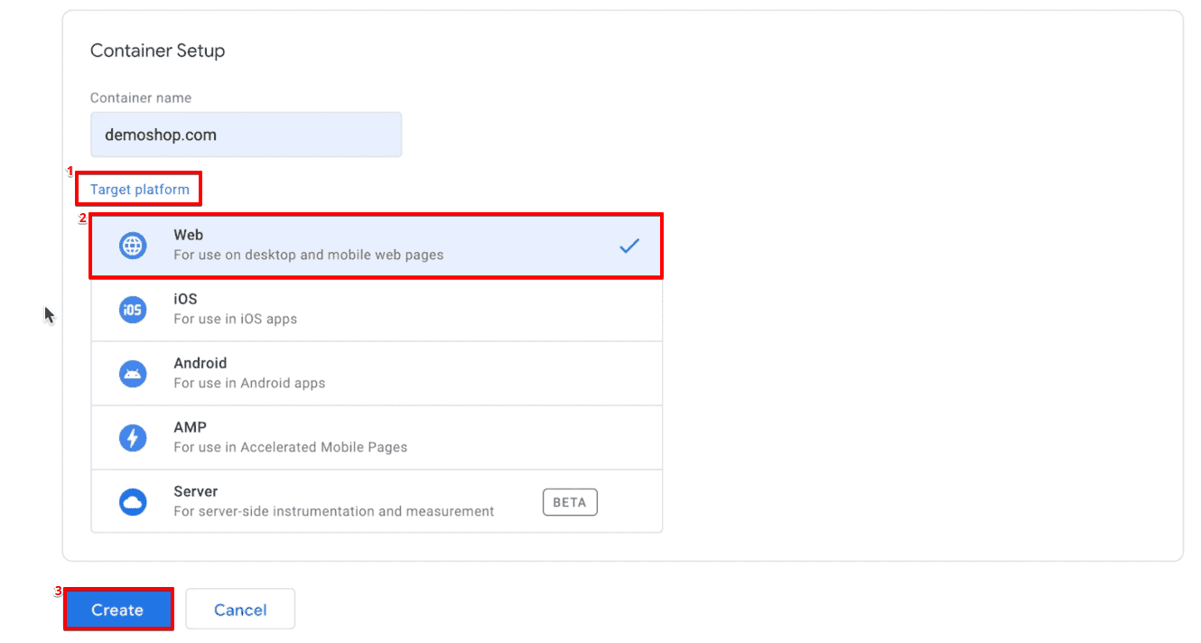Click the Cancel button
This screenshot has height=643, width=1201.
click(239, 609)
